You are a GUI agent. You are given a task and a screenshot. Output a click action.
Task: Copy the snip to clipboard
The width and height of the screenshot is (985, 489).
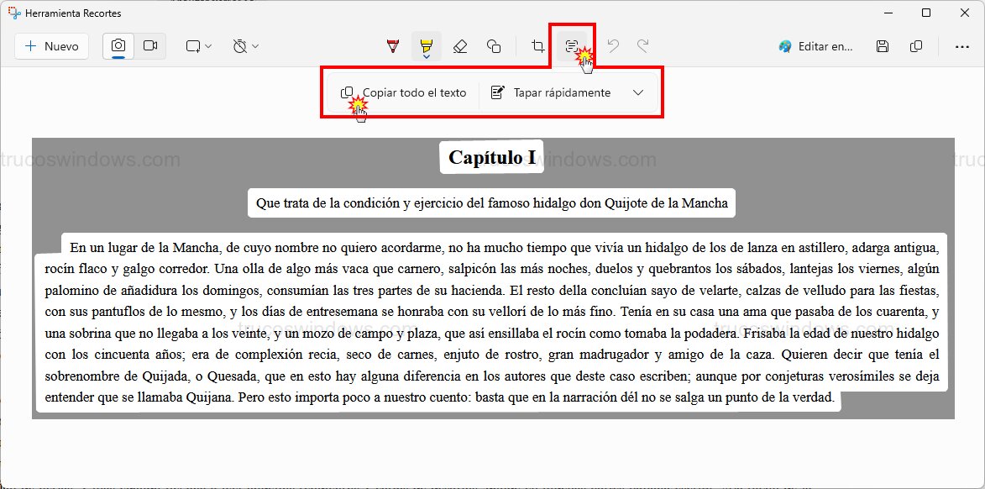[915, 46]
